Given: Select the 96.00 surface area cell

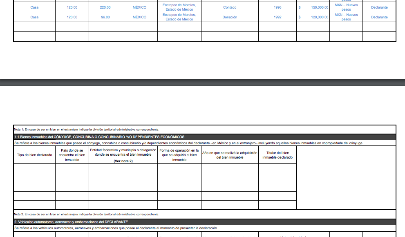Looking at the screenshot, I should click(105, 17).
